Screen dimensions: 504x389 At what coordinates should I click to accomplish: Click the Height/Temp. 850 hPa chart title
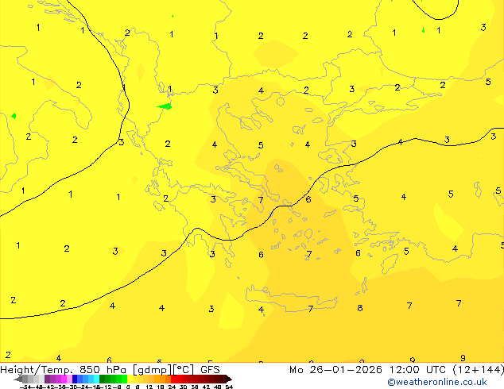(x=64, y=370)
